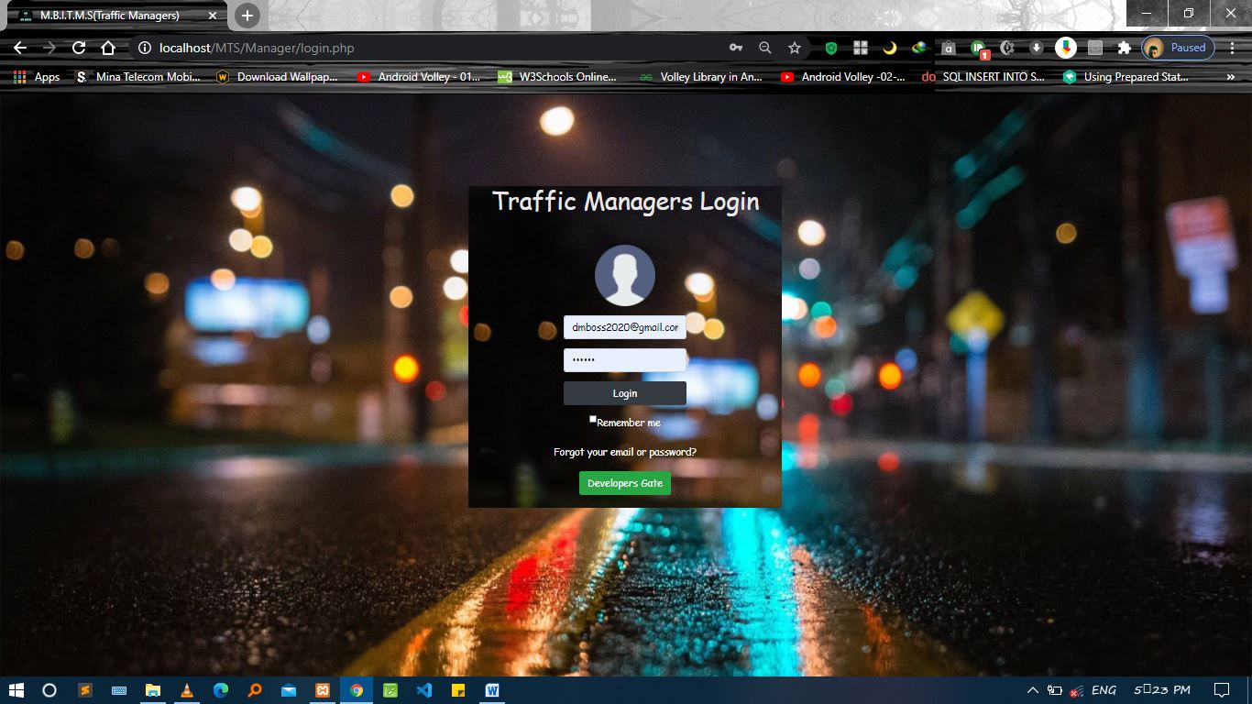Expand hidden icons in the system tray
The width and height of the screenshot is (1252, 704).
coord(1032,689)
